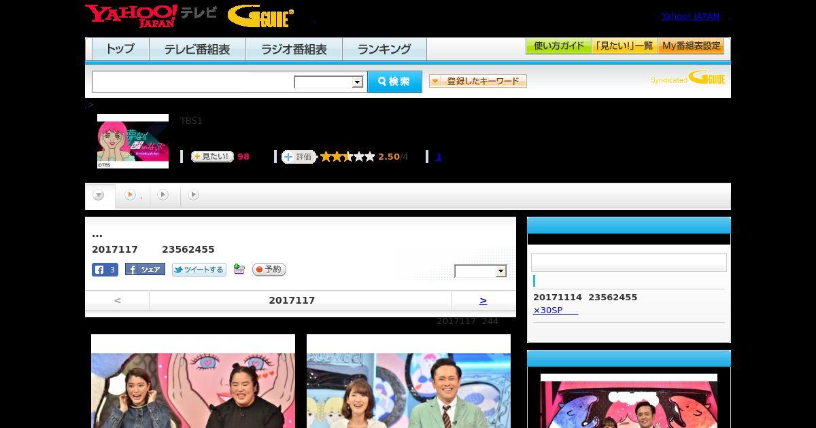Click the add-to-calendar icon

(239, 269)
